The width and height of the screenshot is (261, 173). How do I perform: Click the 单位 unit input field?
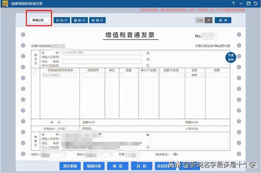112,75
